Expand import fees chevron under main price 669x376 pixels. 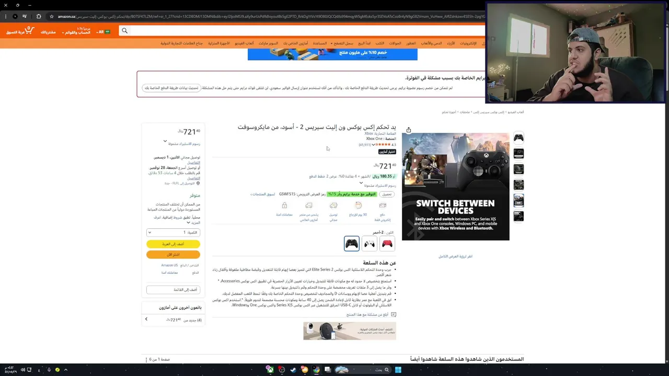360,183
